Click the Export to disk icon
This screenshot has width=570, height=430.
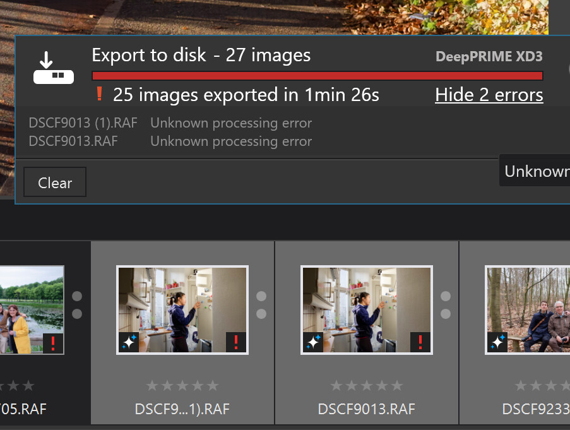(54, 69)
